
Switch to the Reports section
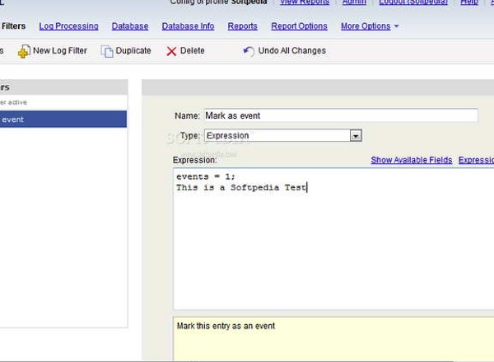coord(242,26)
